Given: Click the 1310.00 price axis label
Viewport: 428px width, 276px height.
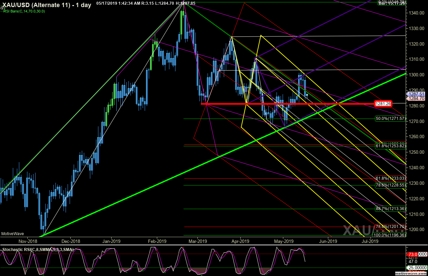Looking at the screenshot, I should [x=417, y=59].
